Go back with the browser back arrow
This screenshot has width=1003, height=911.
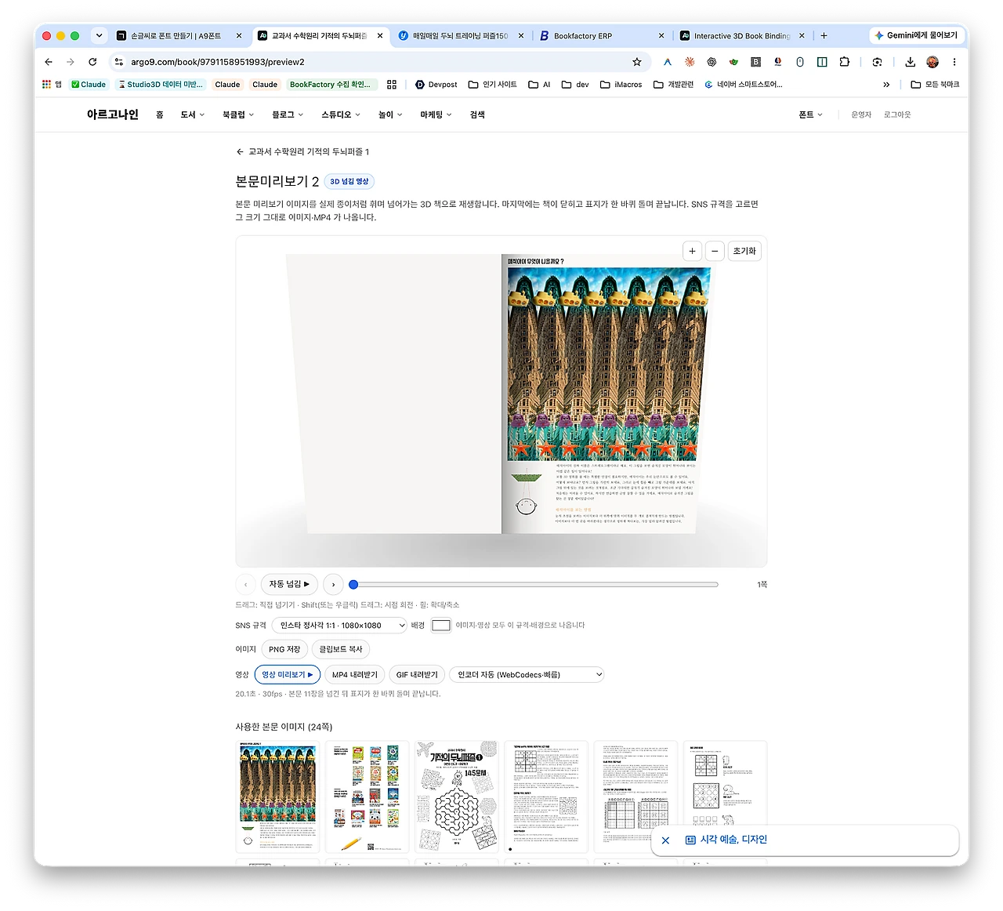pyautogui.click(x=49, y=62)
